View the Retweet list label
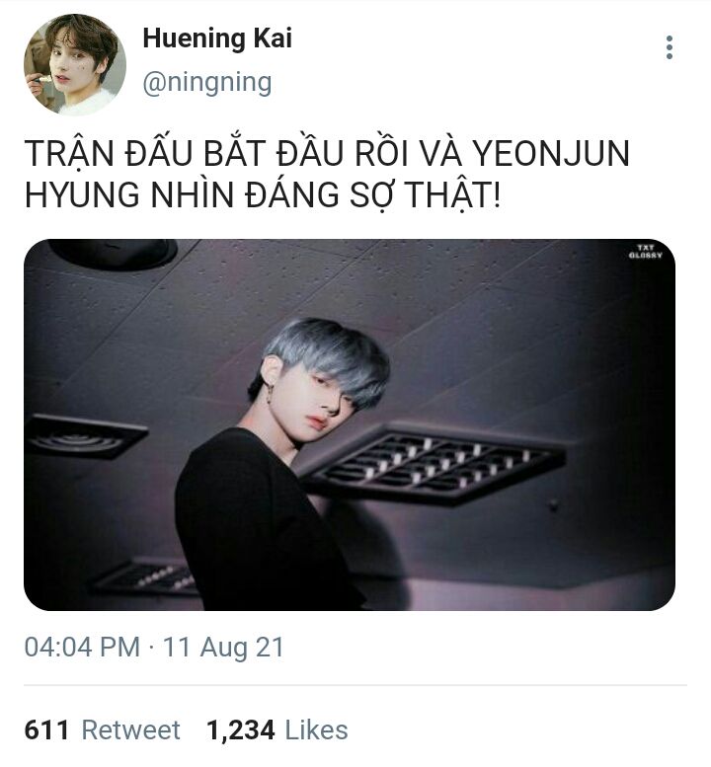 (x=130, y=729)
